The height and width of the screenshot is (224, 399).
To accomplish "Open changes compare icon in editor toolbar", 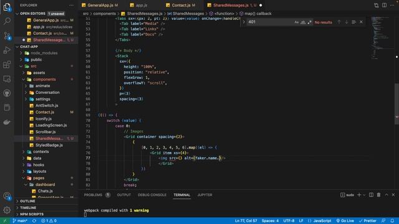I will pyautogui.click(x=376, y=5).
